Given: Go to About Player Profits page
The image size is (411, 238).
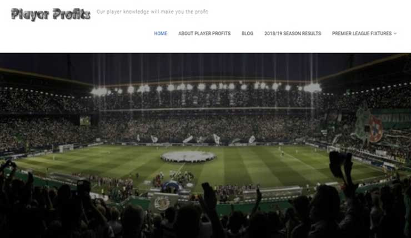Looking at the screenshot, I should pos(204,33).
